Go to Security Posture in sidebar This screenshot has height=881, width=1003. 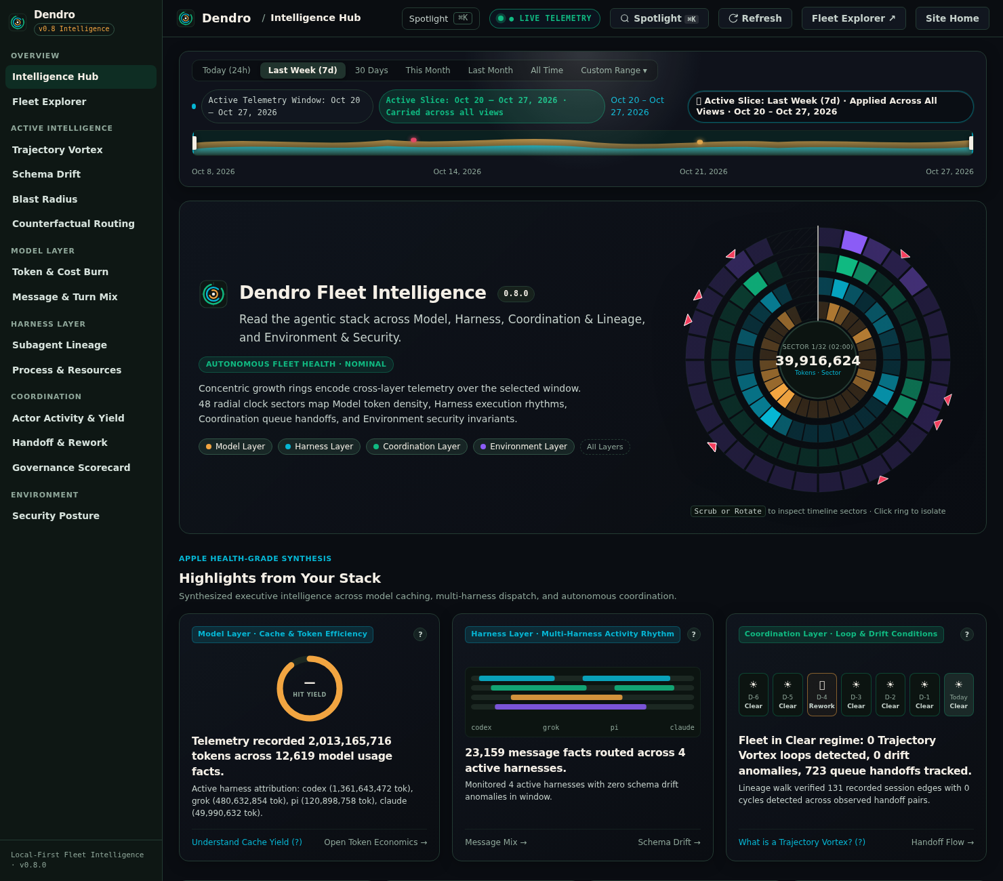81,516
